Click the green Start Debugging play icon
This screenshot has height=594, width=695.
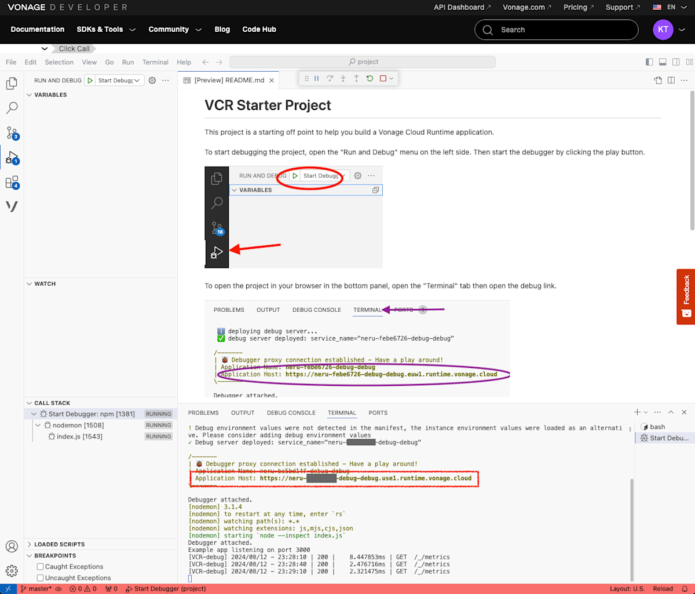click(x=90, y=80)
